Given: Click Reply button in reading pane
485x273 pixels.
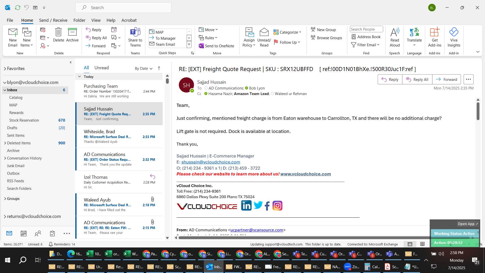Looking at the screenshot, I should (390, 79).
